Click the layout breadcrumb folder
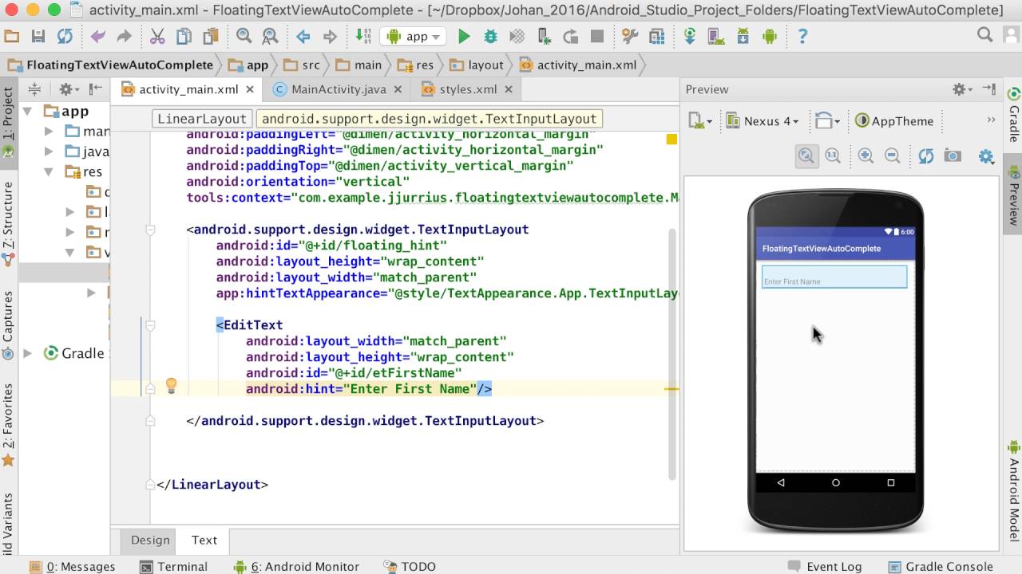The image size is (1022, 574). 477,65
